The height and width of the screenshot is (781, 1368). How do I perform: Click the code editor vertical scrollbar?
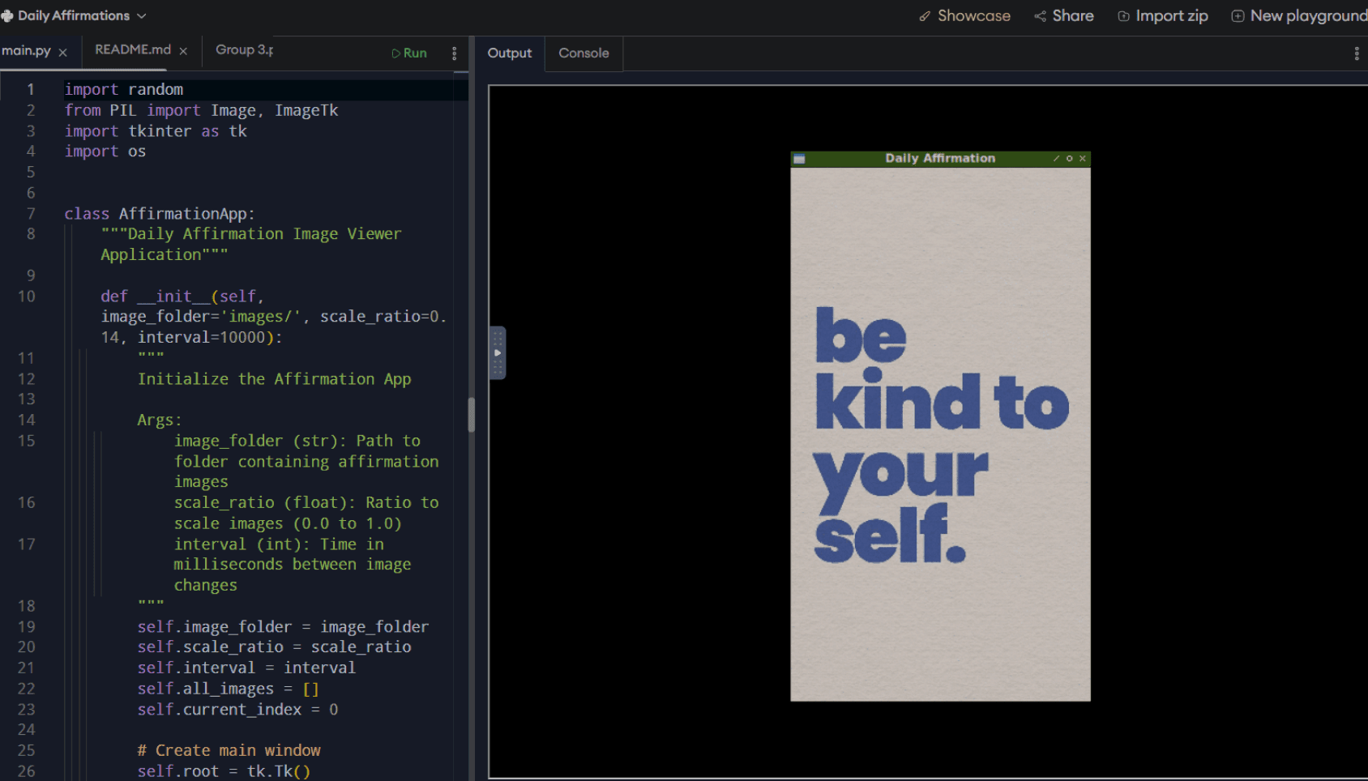pyautogui.click(x=471, y=415)
